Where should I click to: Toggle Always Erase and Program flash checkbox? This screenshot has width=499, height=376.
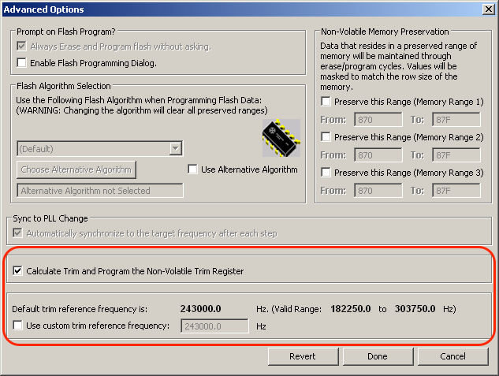(21, 47)
